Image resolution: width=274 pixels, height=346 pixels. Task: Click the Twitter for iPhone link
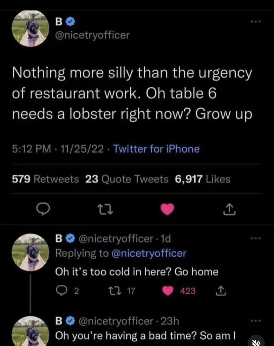157,149
